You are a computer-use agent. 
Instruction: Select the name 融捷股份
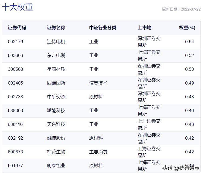[56, 138]
